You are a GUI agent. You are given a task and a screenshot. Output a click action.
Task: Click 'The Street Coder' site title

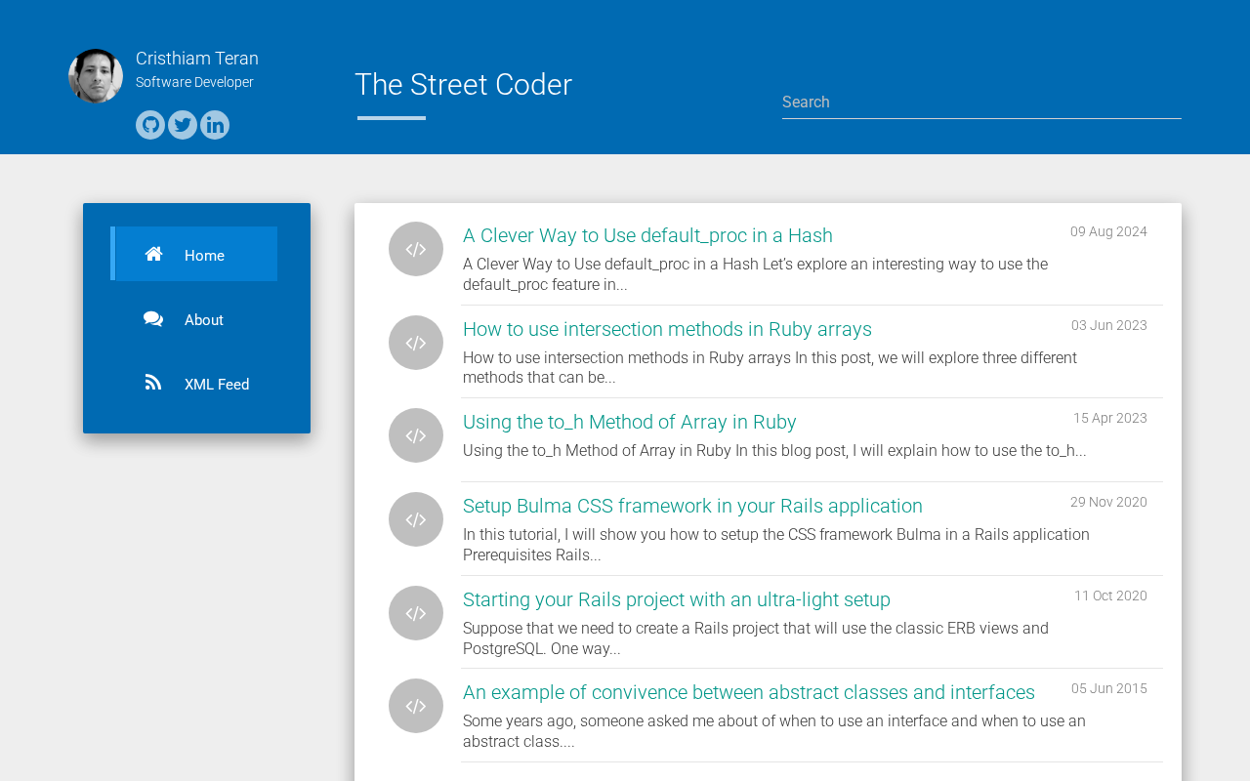click(x=463, y=85)
